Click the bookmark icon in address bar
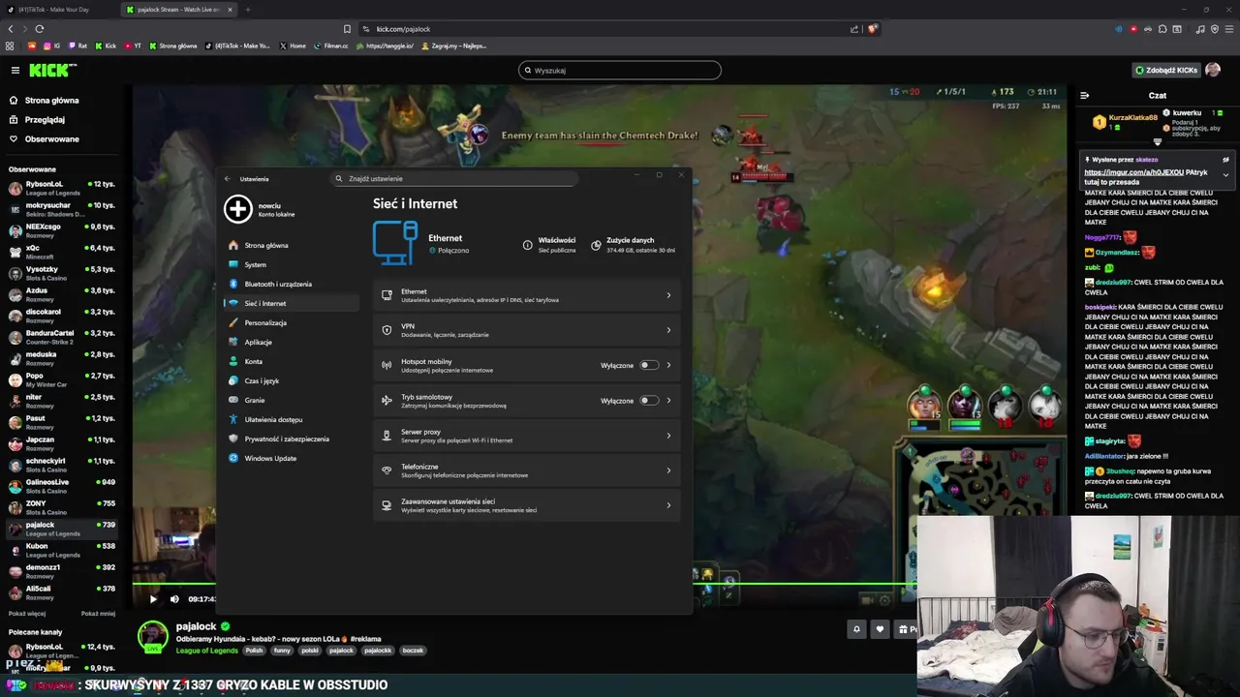Image resolution: width=1240 pixels, height=697 pixels. [347, 29]
